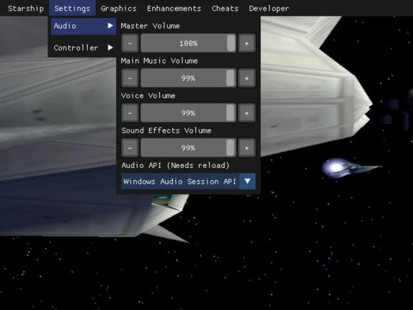Viewport: 413px width, 310px height.
Task: Click the Sound Effects Volume label
Action: pos(166,130)
